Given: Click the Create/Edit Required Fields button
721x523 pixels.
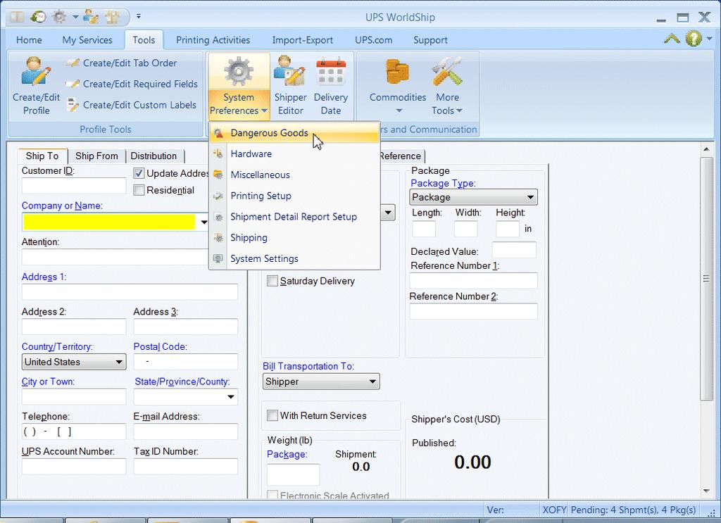Looking at the screenshot, I should (132, 84).
